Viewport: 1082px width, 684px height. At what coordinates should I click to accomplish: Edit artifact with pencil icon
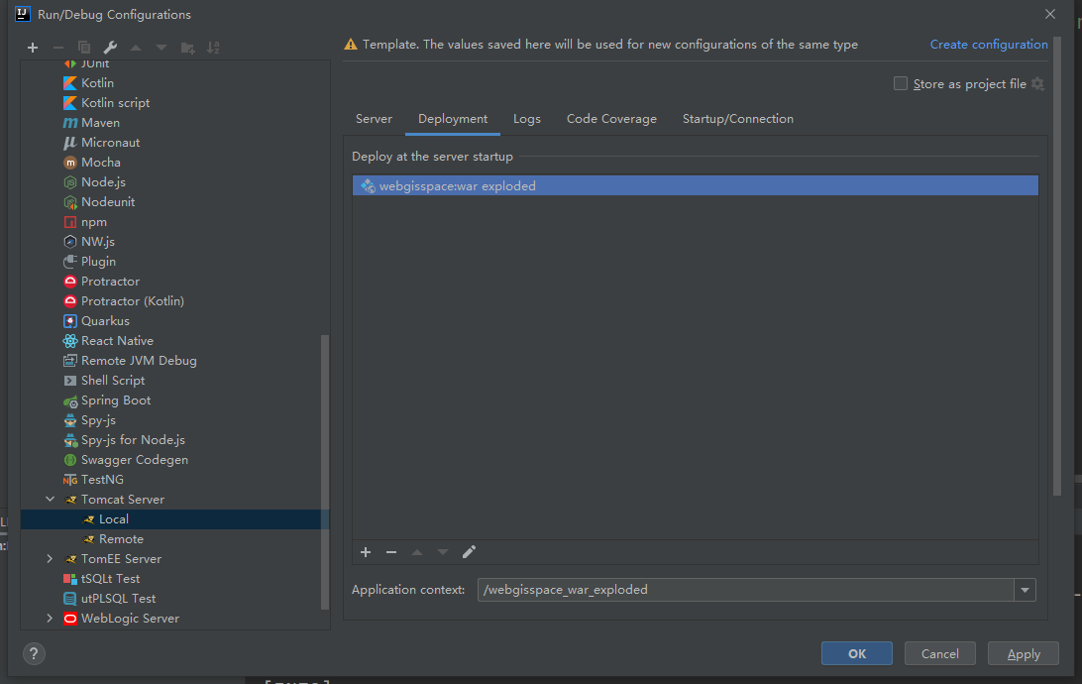(x=470, y=552)
